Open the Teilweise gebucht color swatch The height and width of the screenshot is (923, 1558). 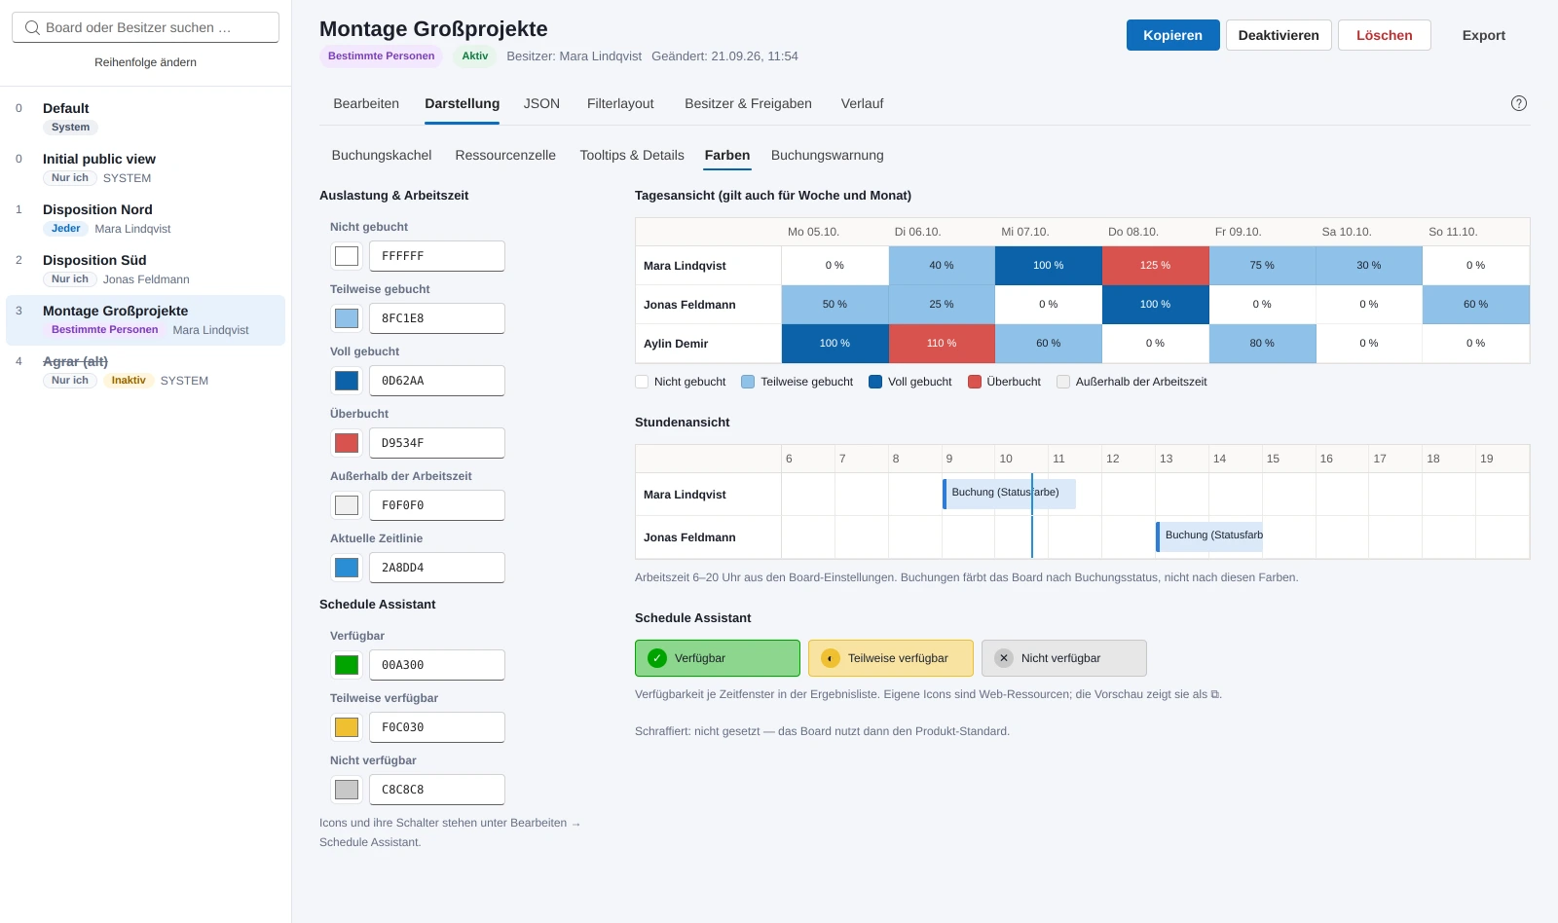tap(347, 318)
